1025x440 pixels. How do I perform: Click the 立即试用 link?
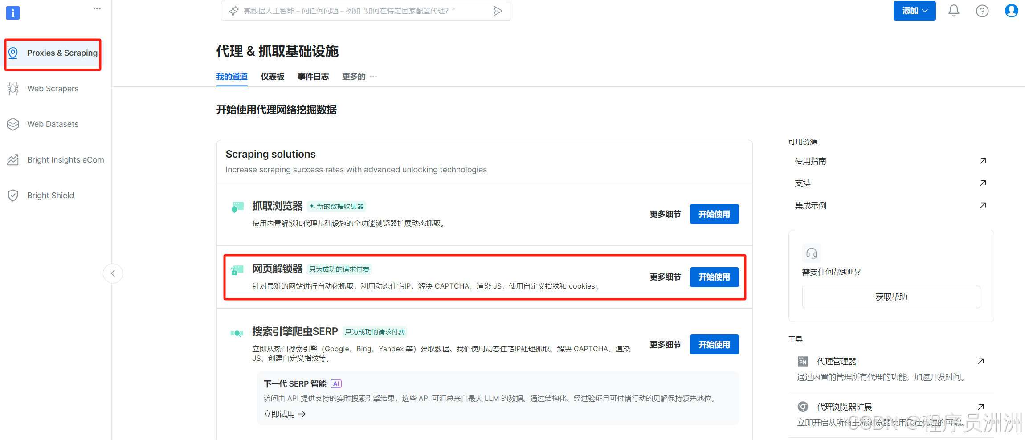284,414
